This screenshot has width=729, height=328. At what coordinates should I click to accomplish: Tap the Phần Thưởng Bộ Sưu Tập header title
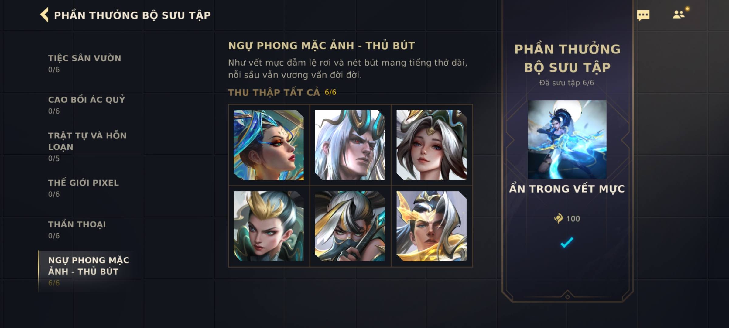pos(132,15)
